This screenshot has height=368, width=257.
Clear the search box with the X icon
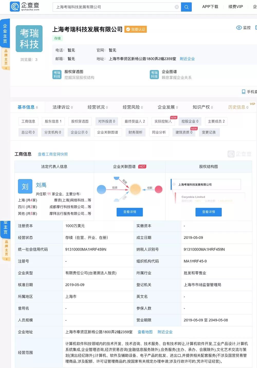pyautogui.click(x=177, y=7)
